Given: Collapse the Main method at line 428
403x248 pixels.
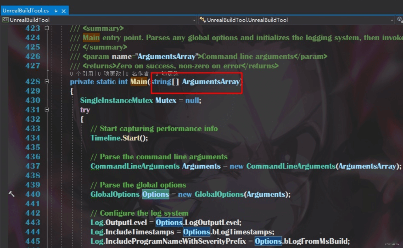Looking at the screenshot, I should pyautogui.click(x=47, y=81).
